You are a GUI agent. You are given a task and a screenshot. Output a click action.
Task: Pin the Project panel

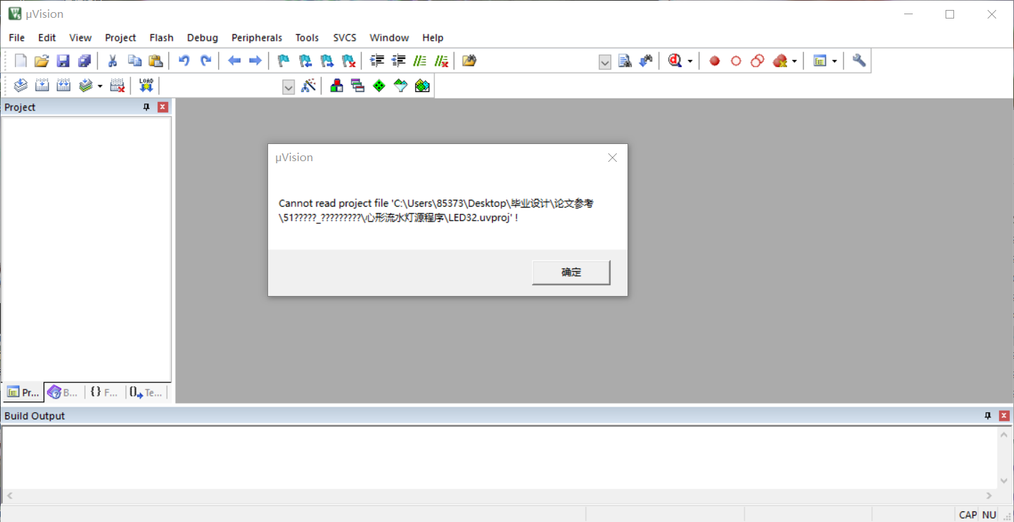coord(146,107)
